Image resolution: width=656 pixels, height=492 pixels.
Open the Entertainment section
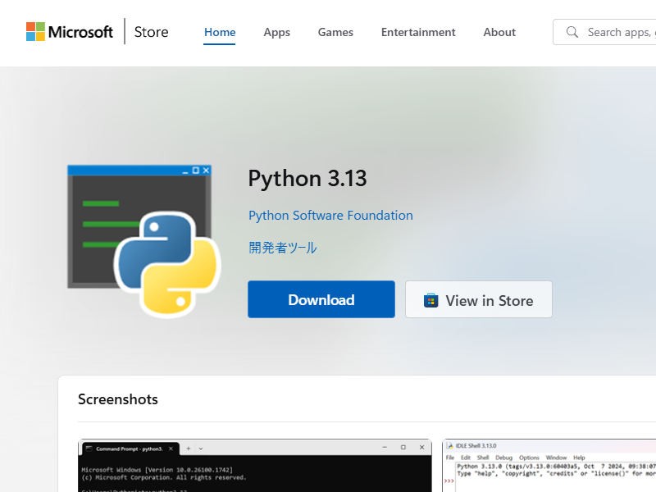tap(418, 32)
